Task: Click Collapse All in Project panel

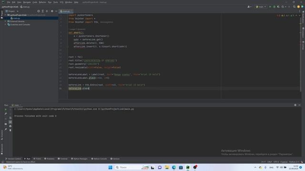Action: click(x=47, y=11)
